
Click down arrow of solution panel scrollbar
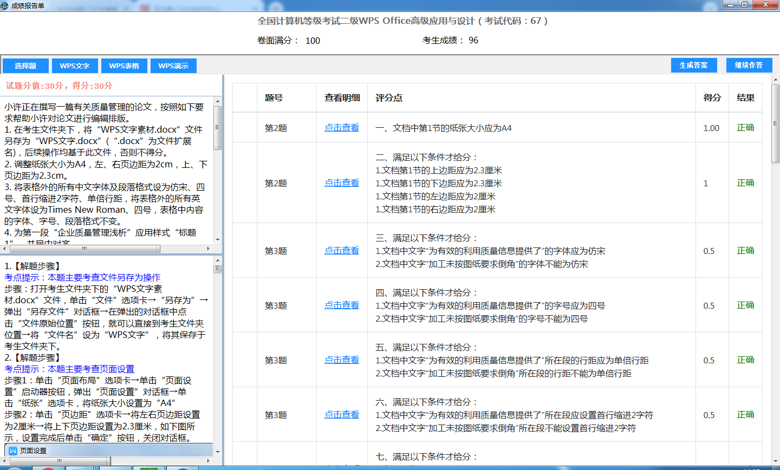(x=218, y=452)
